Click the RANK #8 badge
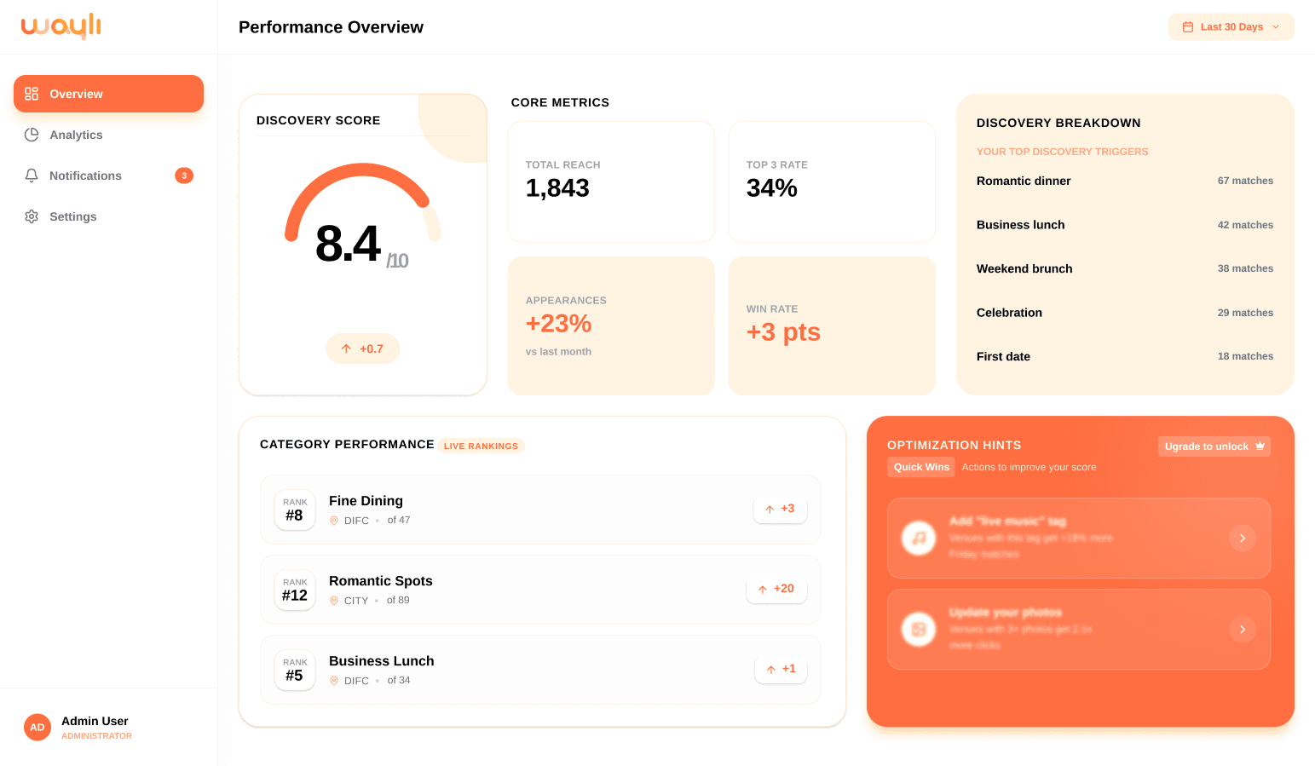The width and height of the screenshot is (1315, 766). [295, 510]
